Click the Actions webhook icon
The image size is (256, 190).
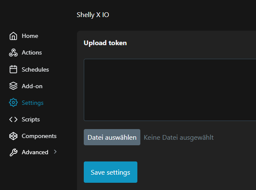point(13,53)
